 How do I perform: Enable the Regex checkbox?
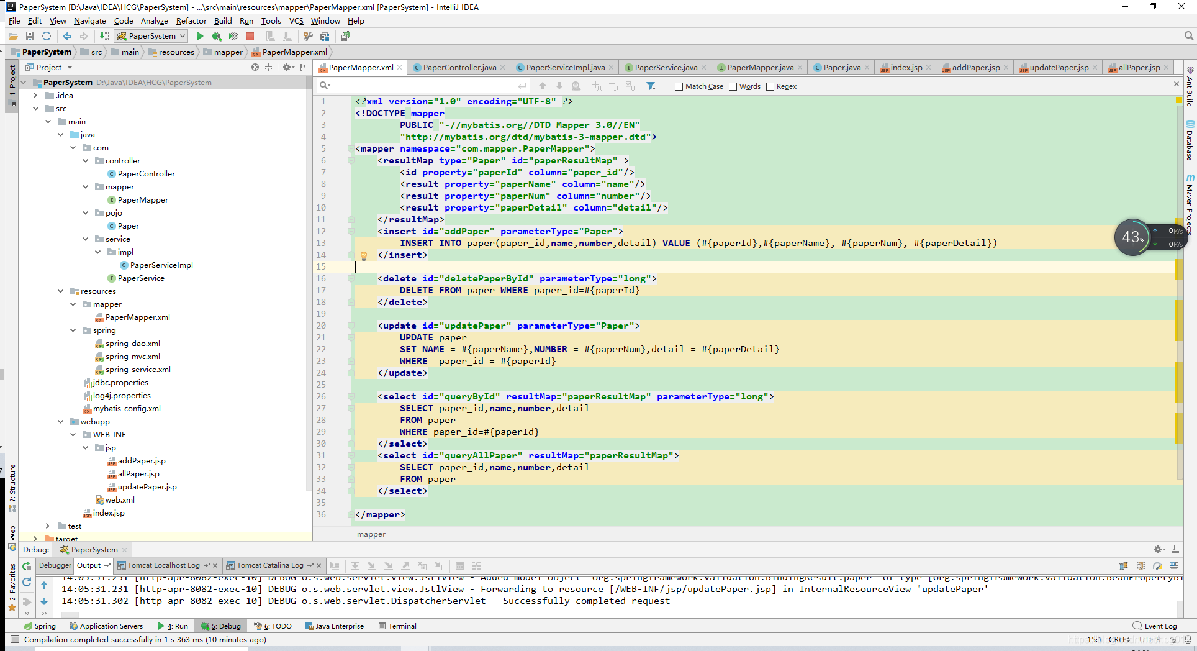pyautogui.click(x=770, y=86)
